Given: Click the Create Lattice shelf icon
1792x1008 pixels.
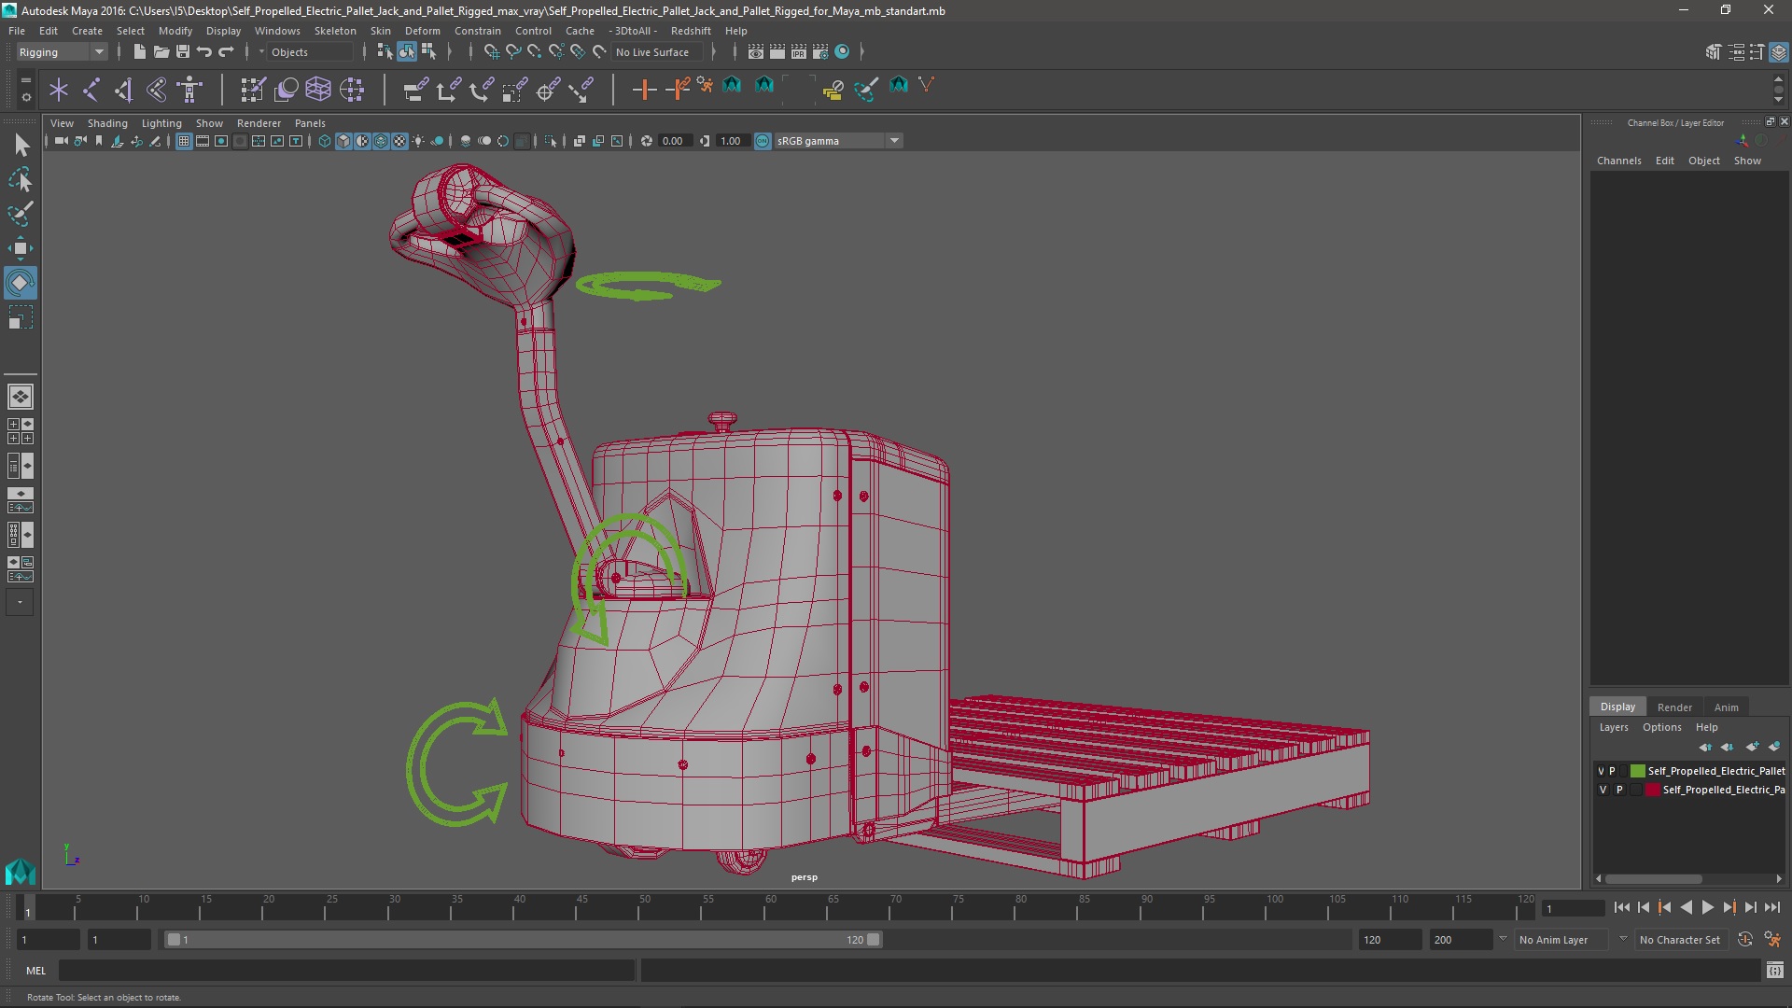Looking at the screenshot, I should pos(318,90).
